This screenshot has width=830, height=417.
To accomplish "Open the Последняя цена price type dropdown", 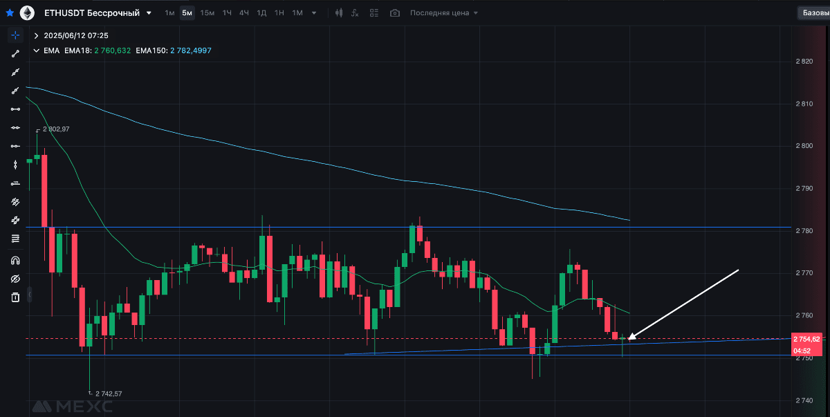I will 444,13.
